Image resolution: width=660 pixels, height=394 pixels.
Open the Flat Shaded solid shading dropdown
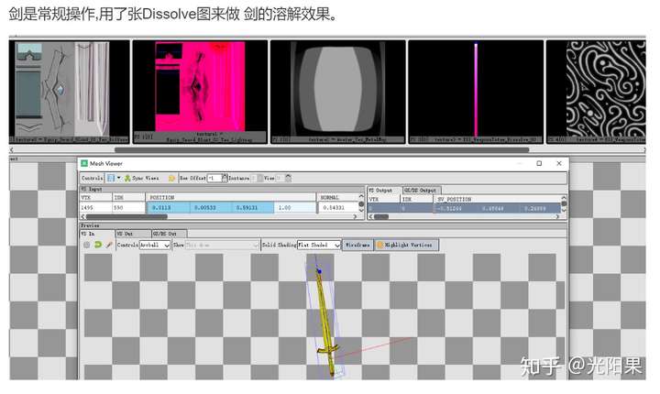click(319, 245)
